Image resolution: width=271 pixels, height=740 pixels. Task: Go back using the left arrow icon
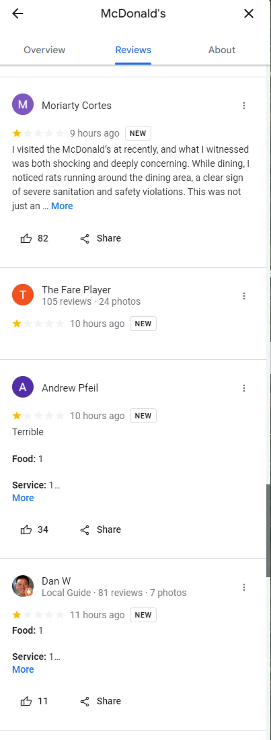pos(17,13)
